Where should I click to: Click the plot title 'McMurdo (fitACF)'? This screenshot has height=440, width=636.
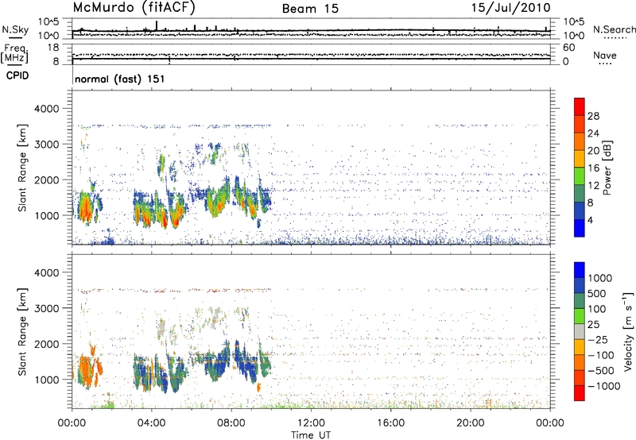coord(134,8)
